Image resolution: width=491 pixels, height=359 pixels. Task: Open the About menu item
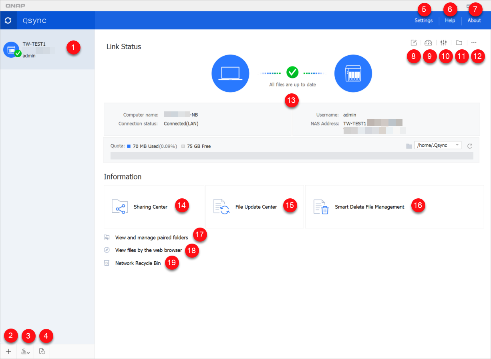point(474,20)
